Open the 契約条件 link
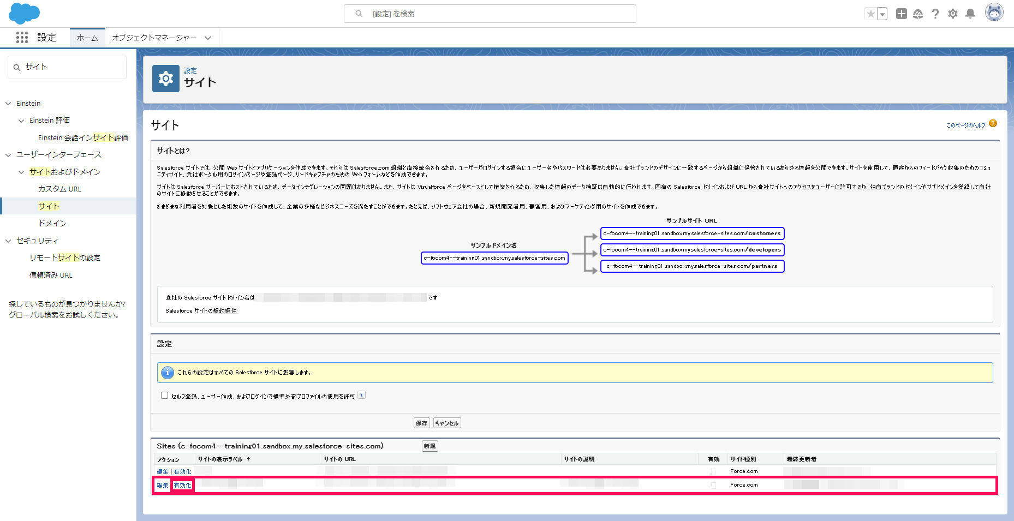1014x521 pixels. [225, 311]
